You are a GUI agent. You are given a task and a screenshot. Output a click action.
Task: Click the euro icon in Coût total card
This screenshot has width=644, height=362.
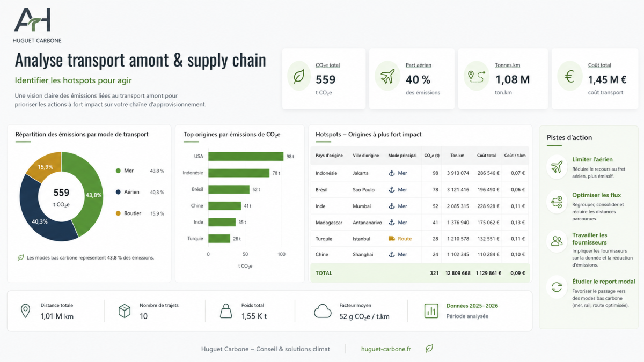[569, 76]
